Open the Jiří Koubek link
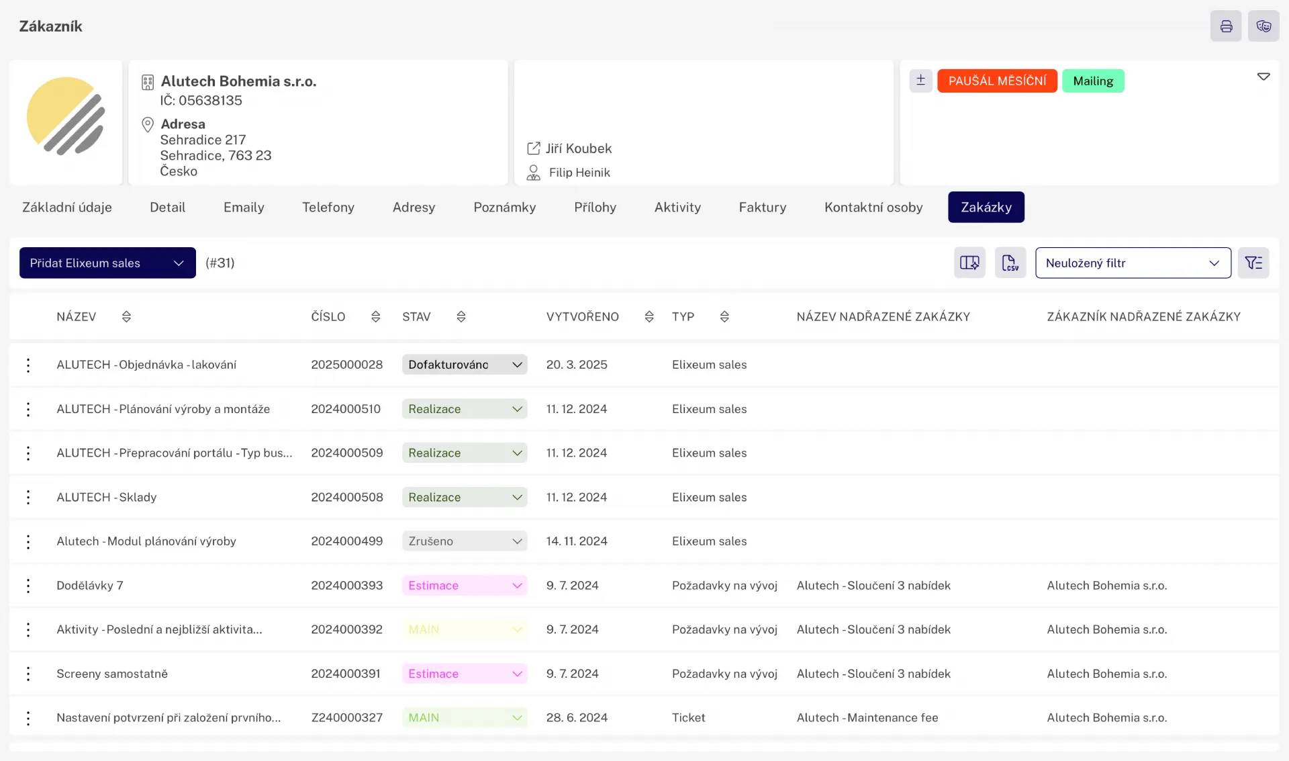This screenshot has height=761, width=1289. point(578,148)
